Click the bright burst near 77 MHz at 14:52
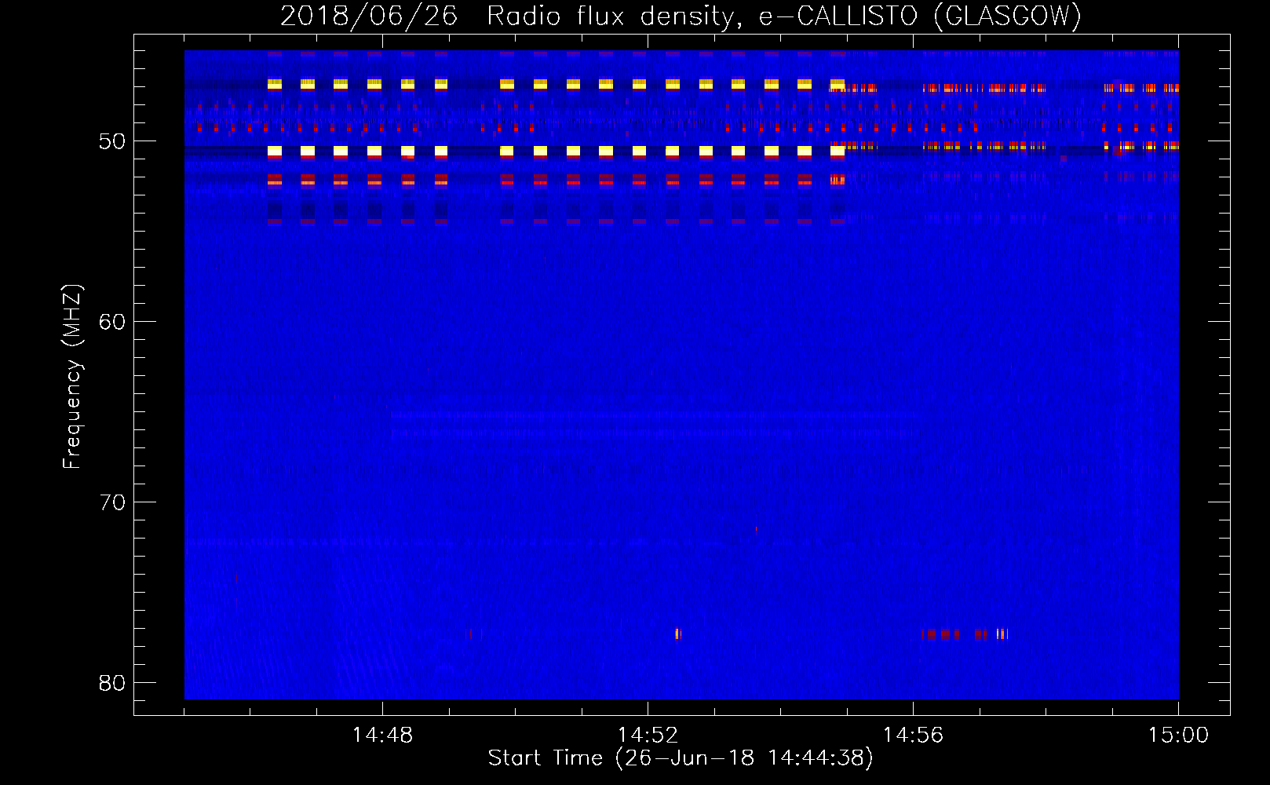The height and width of the screenshot is (785, 1270). point(677,633)
